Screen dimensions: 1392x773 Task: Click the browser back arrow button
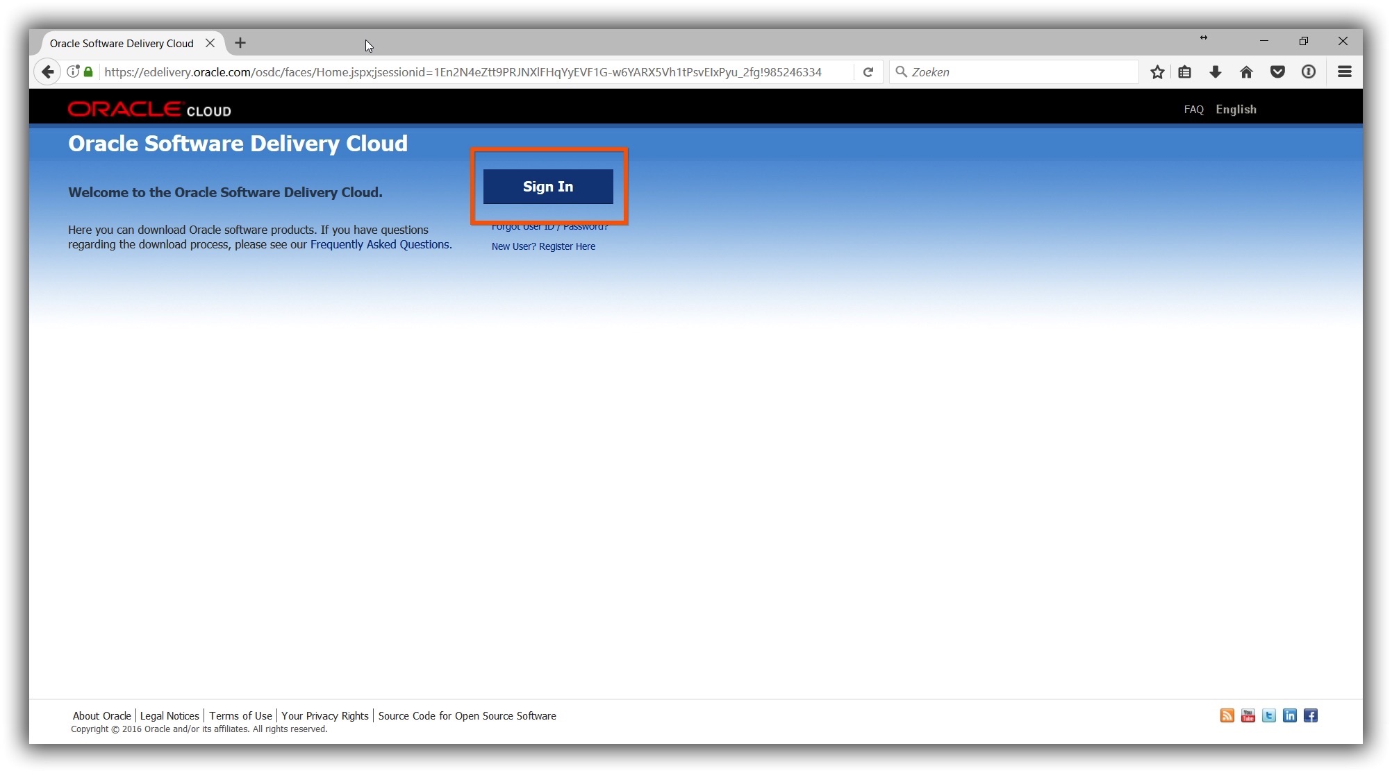coord(47,71)
